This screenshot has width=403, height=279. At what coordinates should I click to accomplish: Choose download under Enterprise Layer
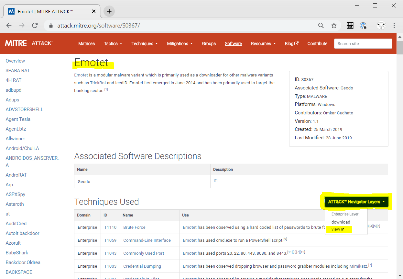click(x=341, y=222)
